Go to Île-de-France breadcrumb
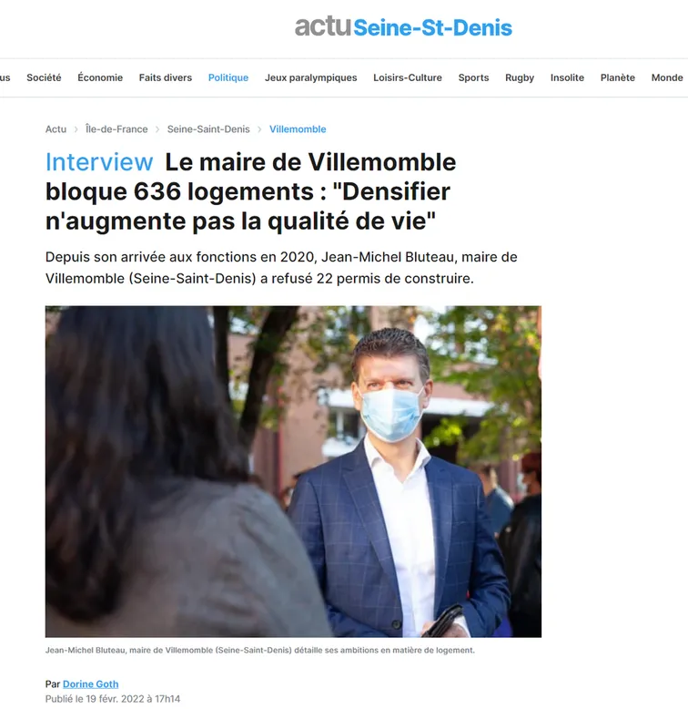 (116, 129)
